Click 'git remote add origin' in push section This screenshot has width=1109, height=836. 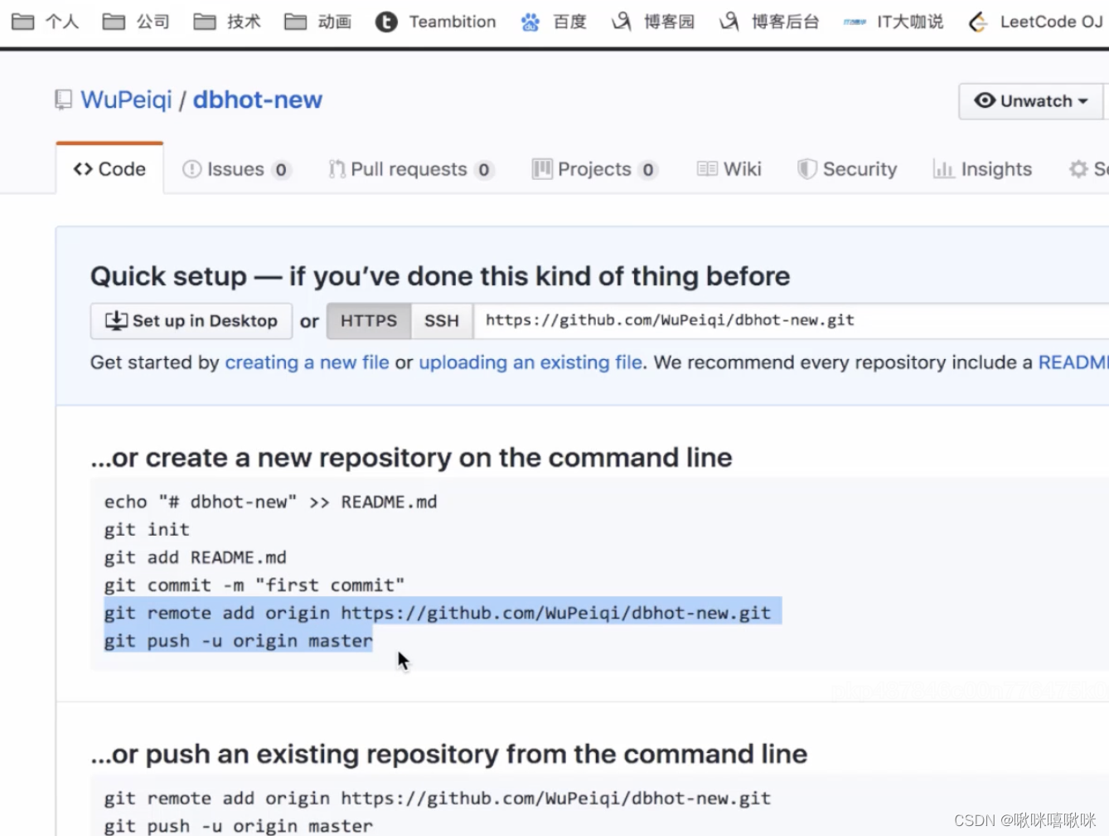tap(438, 798)
